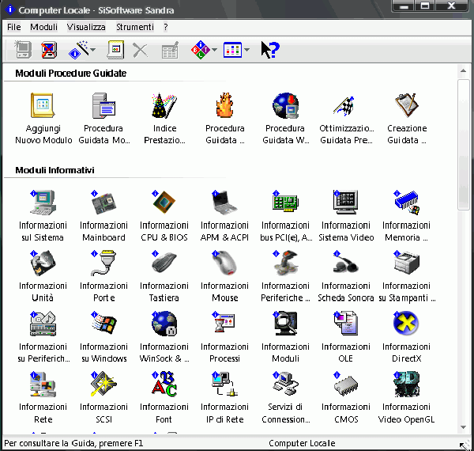Open the Visualizza menu
Image resolution: width=474 pixels, height=451 pixels.
point(86,27)
